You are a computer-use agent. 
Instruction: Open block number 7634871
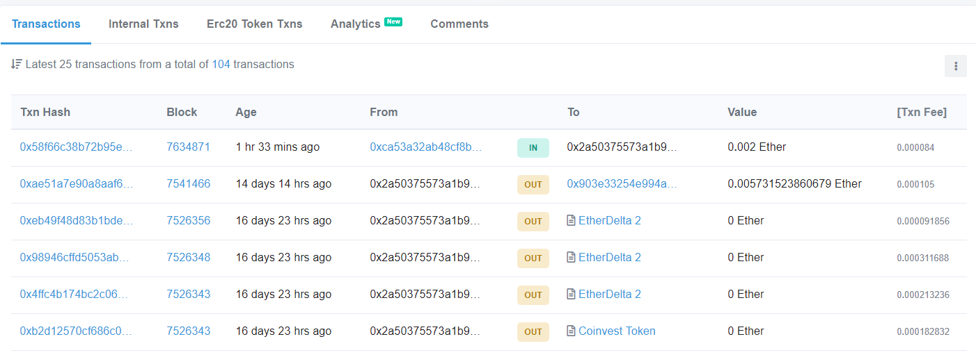188,147
